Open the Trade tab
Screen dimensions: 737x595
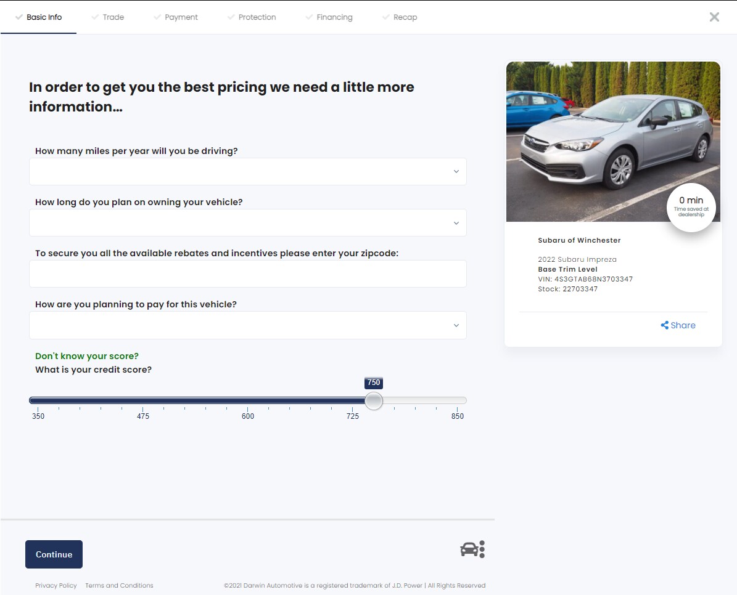coord(108,17)
